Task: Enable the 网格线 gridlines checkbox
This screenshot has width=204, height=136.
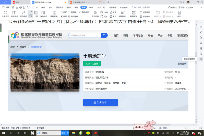Action: 69,12
